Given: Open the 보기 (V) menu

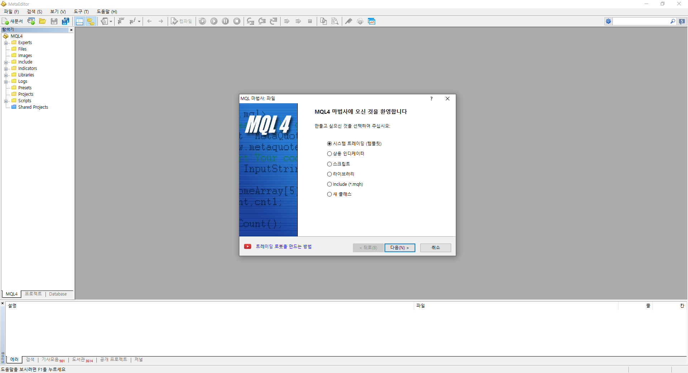Looking at the screenshot, I should (x=58, y=11).
